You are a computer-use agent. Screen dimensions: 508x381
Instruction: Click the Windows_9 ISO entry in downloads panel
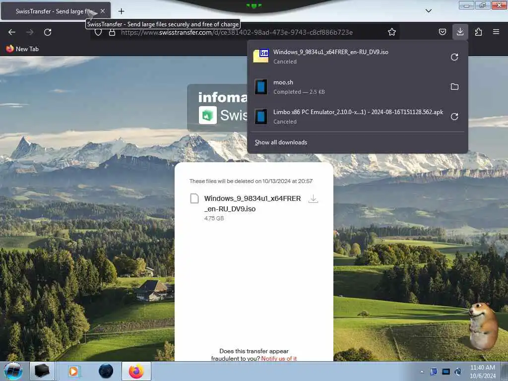[348, 57]
